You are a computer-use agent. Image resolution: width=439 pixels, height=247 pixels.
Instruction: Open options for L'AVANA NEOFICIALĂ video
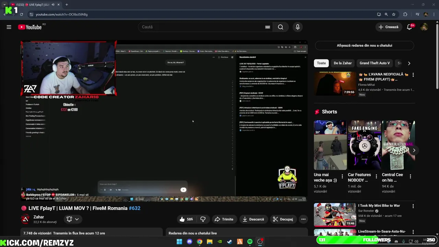pyautogui.click(x=413, y=75)
